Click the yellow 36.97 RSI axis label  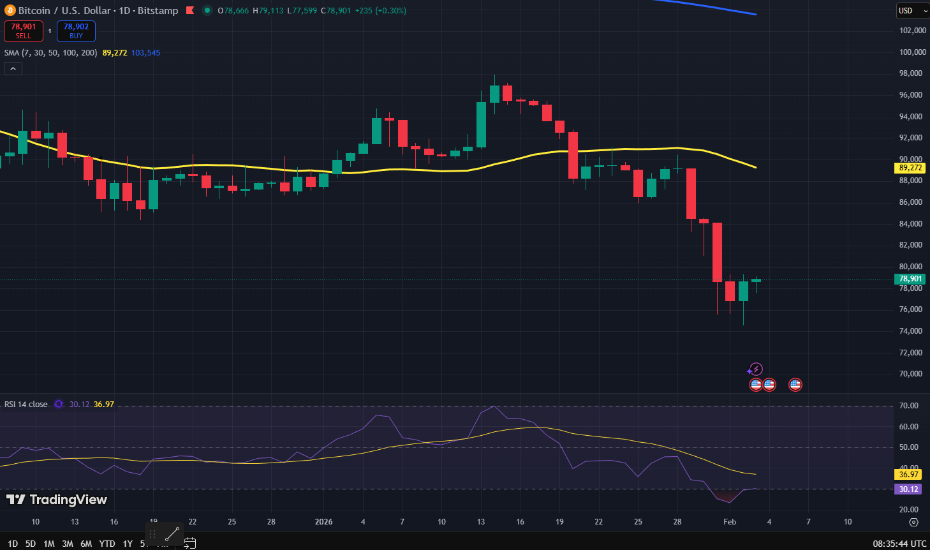pos(908,474)
